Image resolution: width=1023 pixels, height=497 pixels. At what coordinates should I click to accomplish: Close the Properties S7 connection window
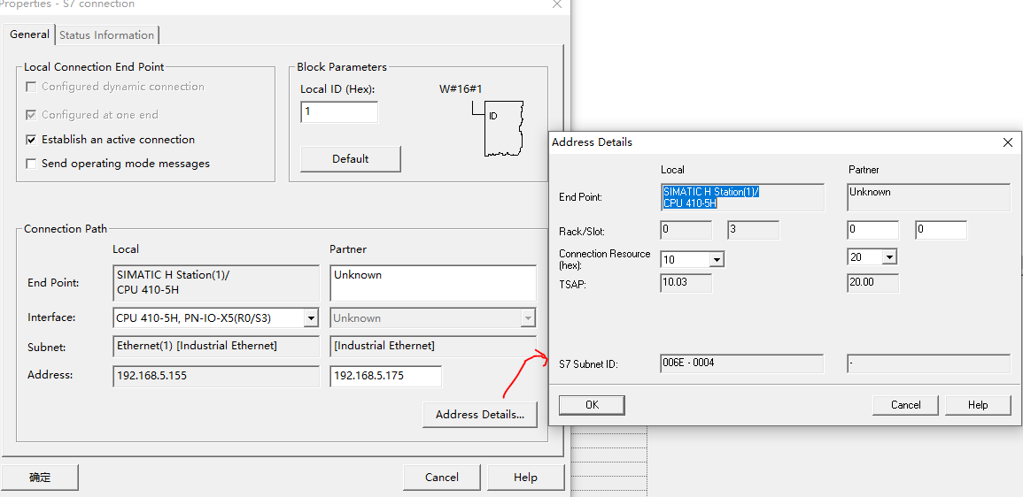pos(556,4)
